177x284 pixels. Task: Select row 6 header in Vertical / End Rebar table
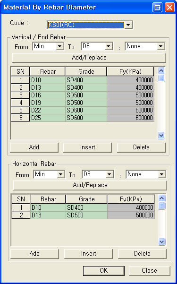click(x=20, y=118)
